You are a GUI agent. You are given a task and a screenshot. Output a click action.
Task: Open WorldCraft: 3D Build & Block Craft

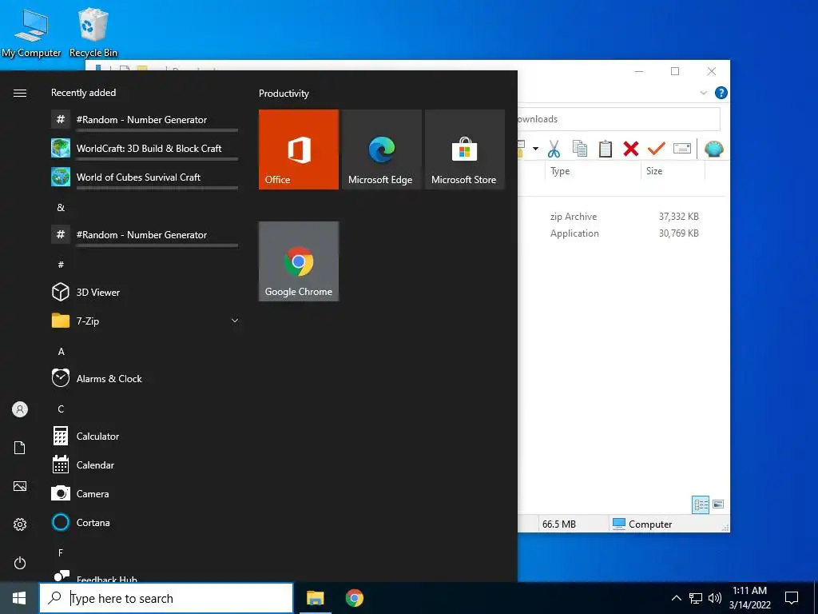tap(145, 148)
